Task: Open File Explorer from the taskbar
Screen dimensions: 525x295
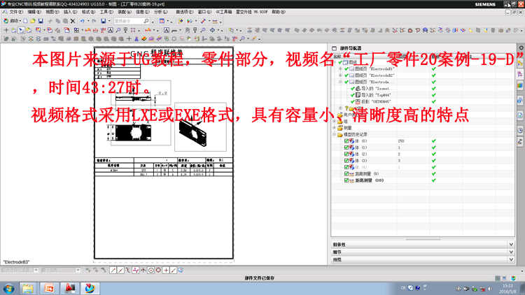Action: click(28, 288)
